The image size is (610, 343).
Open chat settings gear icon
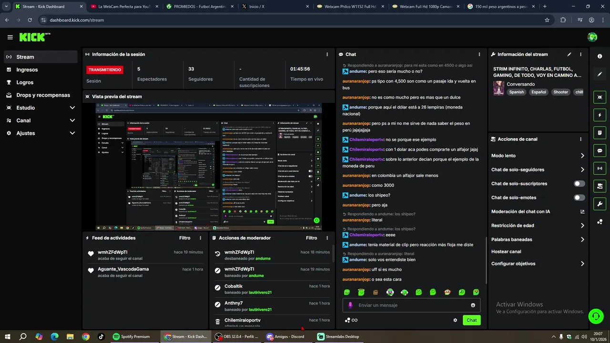455,320
